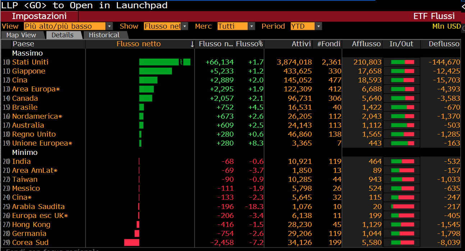This screenshot has height=251, width=465.
Task: Click the Corea Sud red net flow bar
Action: click(132, 242)
